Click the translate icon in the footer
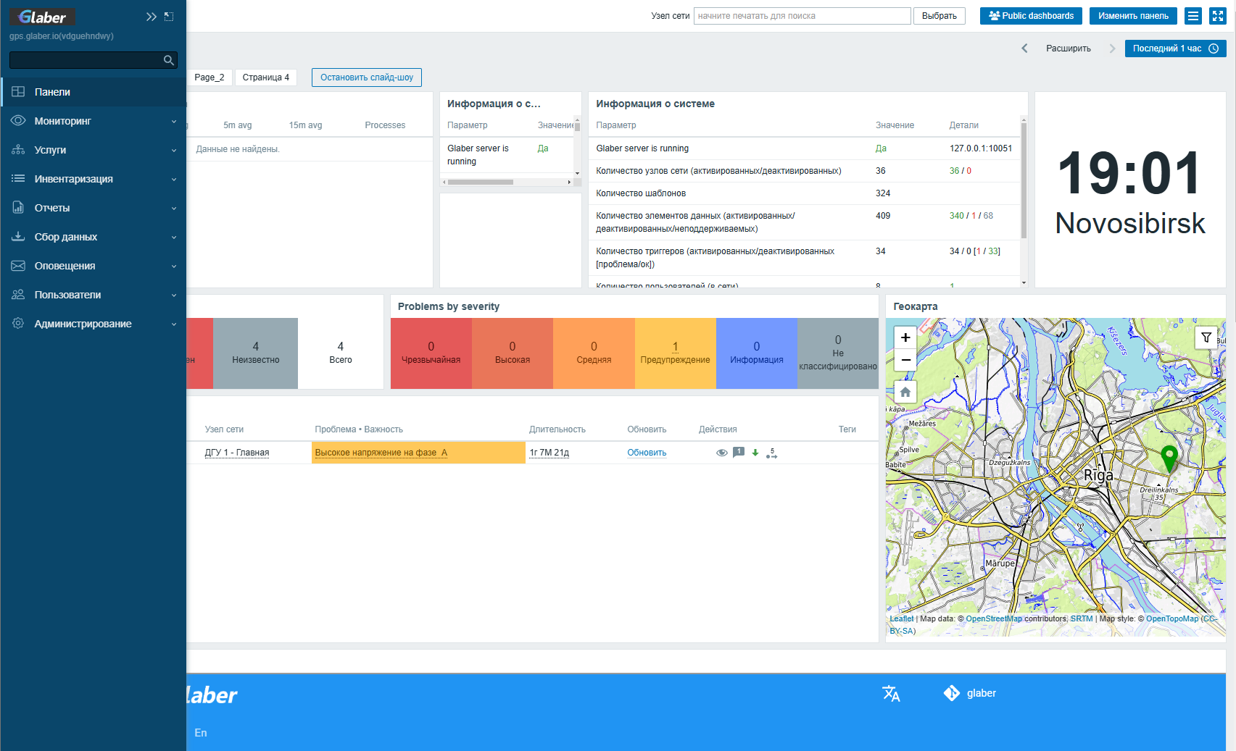Viewport: 1236px width, 751px height. tap(891, 694)
